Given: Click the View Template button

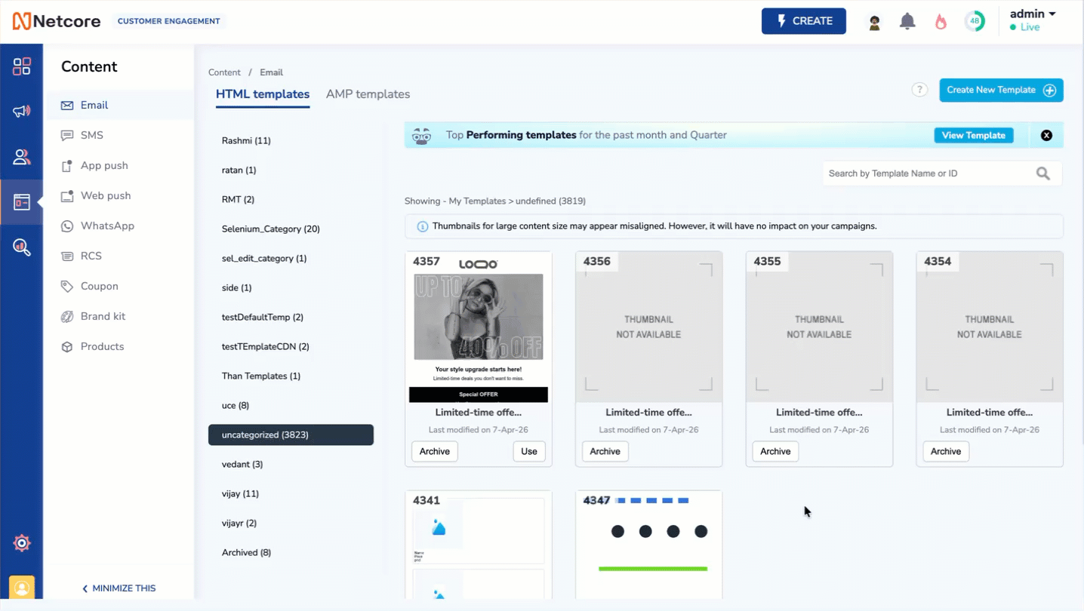Looking at the screenshot, I should pos(973,136).
